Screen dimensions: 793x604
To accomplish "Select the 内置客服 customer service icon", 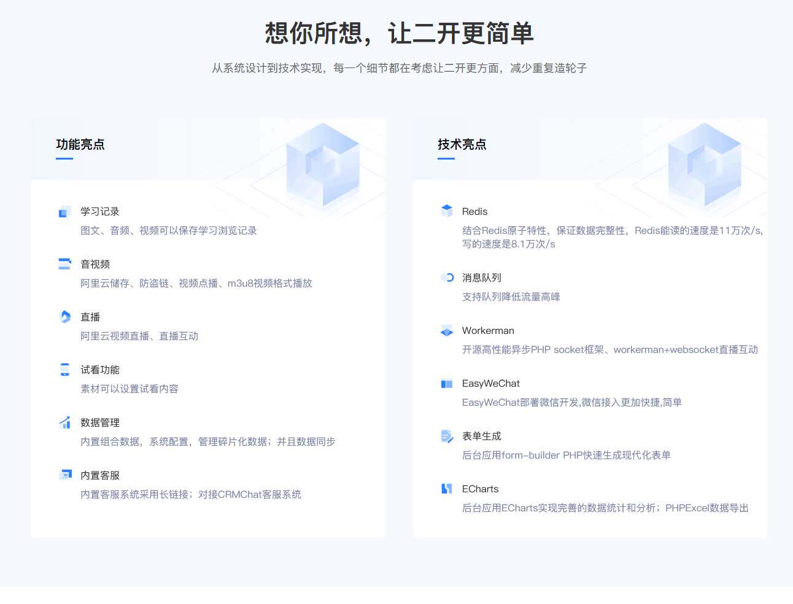I will 64,474.
